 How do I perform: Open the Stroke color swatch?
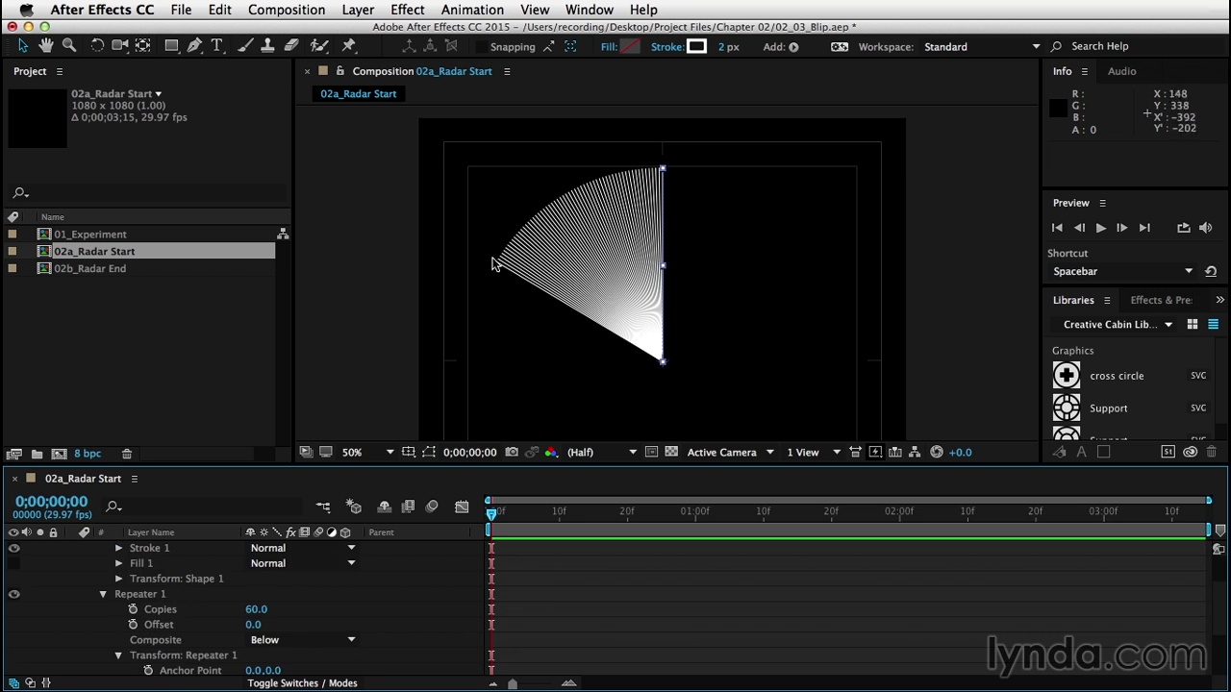pos(697,46)
